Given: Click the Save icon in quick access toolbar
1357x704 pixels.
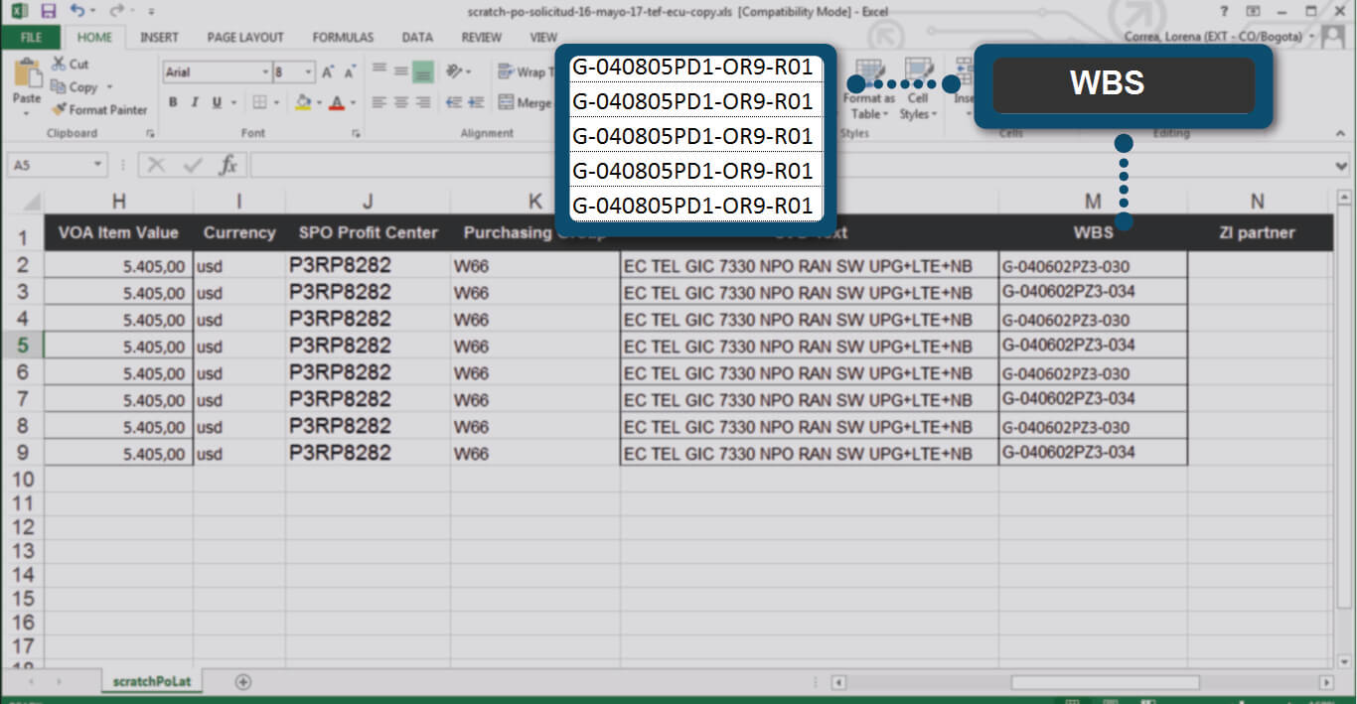Looking at the screenshot, I should coord(49,11).
